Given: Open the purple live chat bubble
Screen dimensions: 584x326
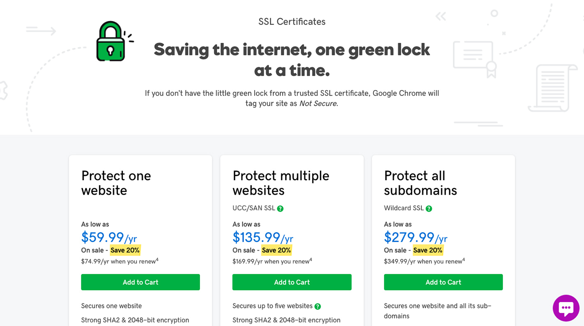Looking at the screenshot, I should pos(566,308).
